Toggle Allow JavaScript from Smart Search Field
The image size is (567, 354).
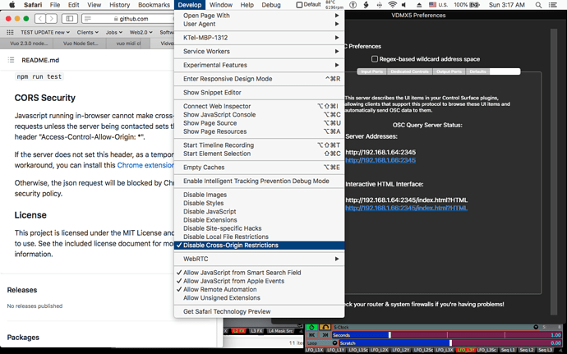click(260, 273)
